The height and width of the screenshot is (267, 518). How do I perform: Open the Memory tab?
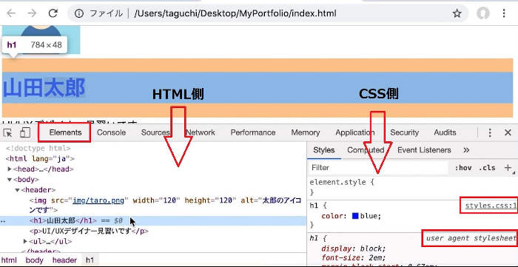point(305,132)
